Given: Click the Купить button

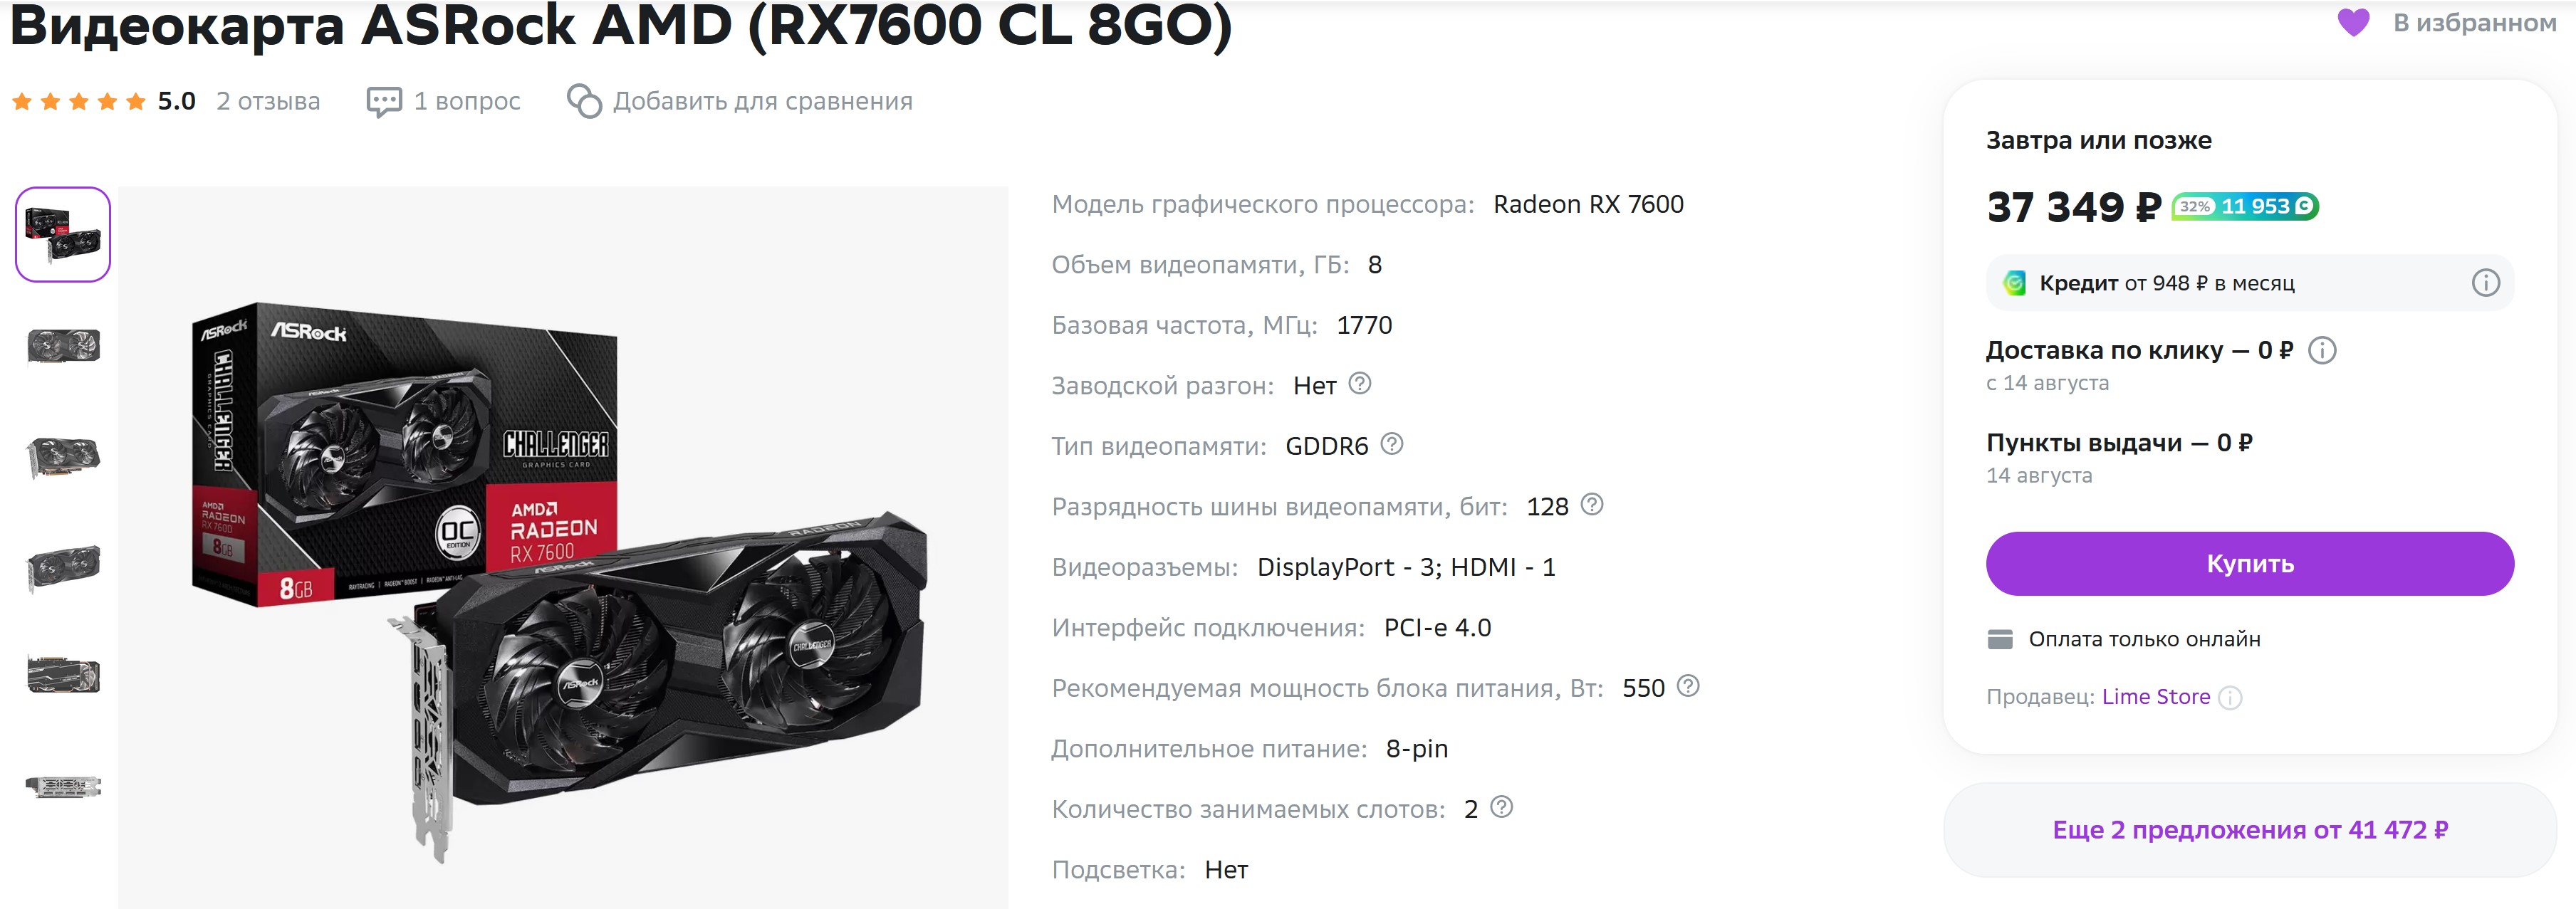Looking at the screenshot, I should click(x=2249, y=564).
